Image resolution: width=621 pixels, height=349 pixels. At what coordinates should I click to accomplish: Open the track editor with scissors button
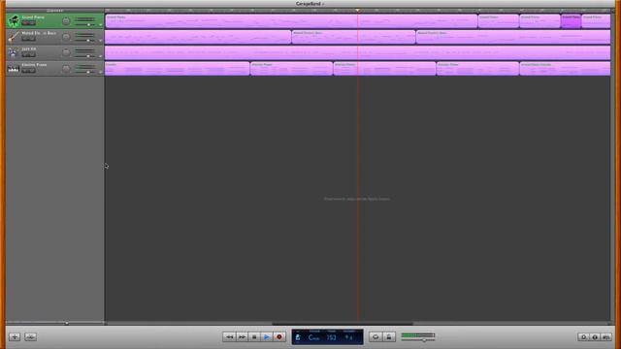pyautogui.click(x=30, y=336)
